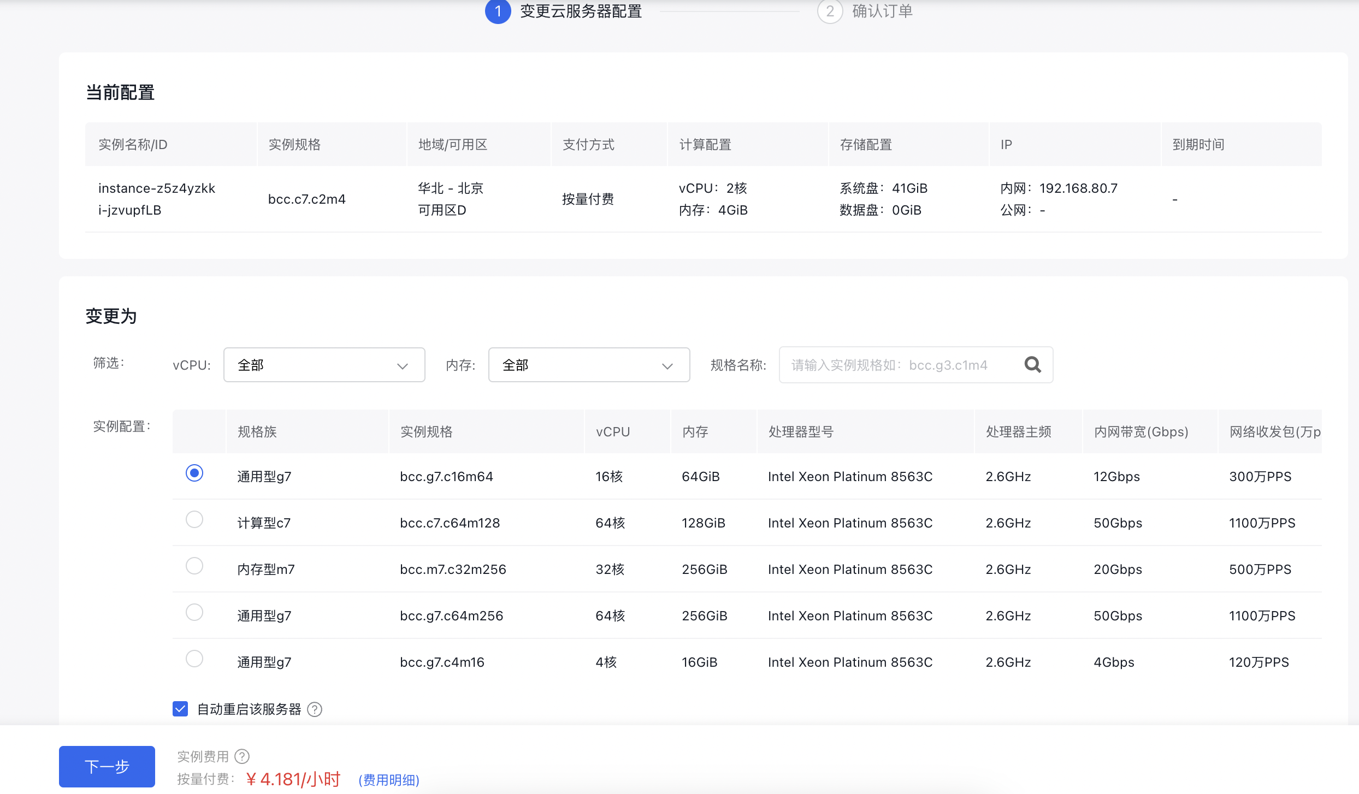Image resolution: width=1359 pixels, height=794 pixels.
Task: Uncheck 自动重启该服务器 checkbox
Action: click(x=180, y=709)
